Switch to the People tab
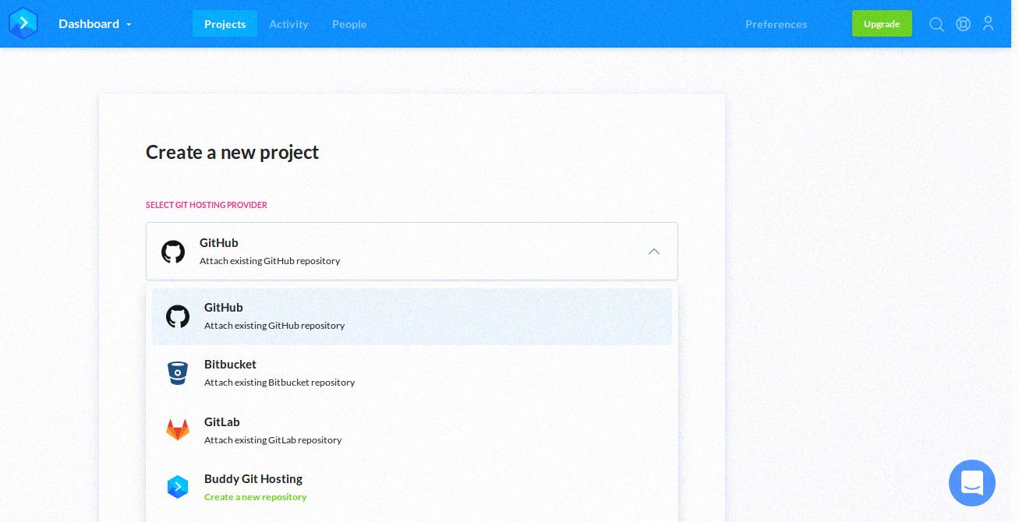 coord(349,24)
